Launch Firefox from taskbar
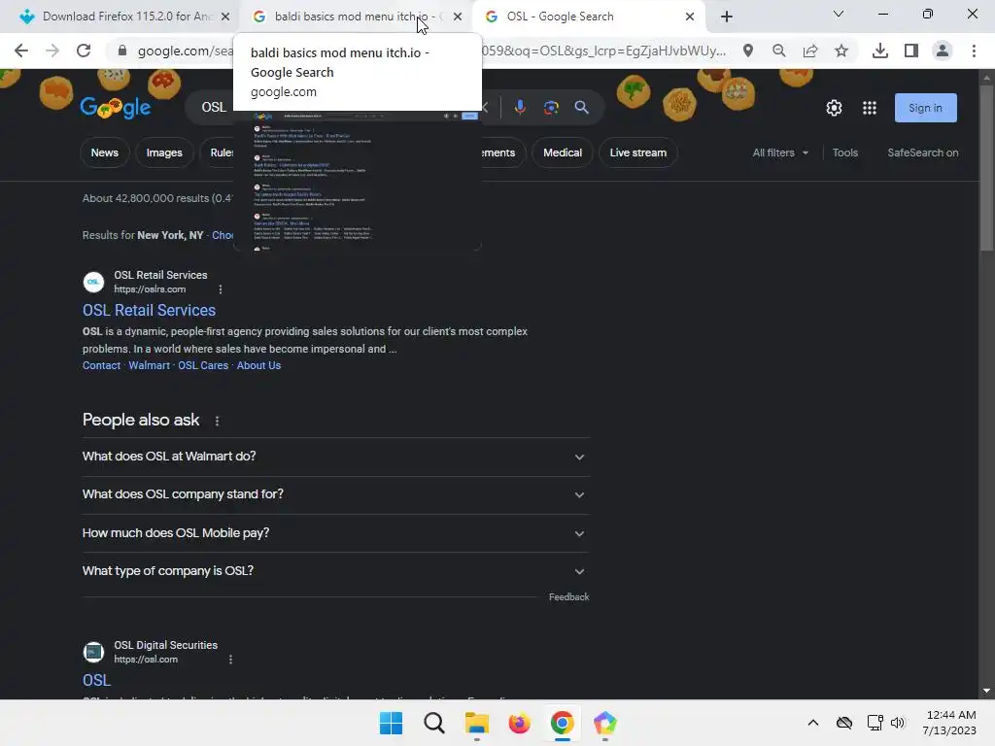Viewport: 995px width, 746px height. point(519,723)
